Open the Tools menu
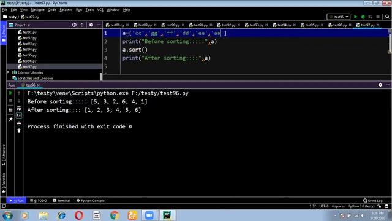The width and height of the screenshot is (392, 221). [x=89, y=10]
